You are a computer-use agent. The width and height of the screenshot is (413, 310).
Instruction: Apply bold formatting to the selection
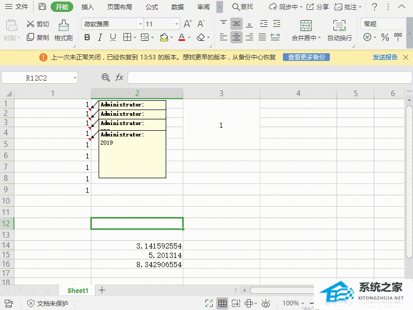tap(87, 37)
